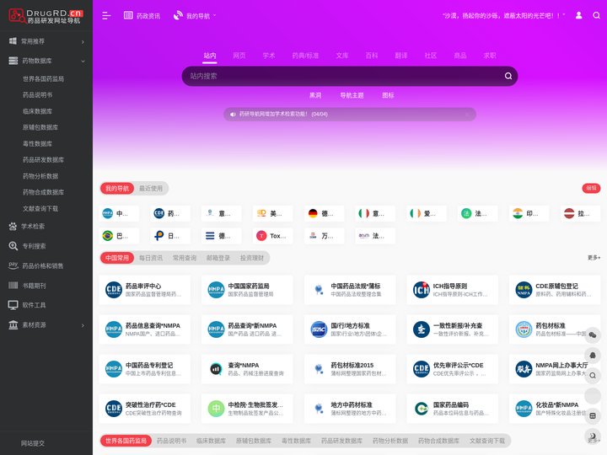The width and height of the screenshot is (607, 455).
Task: Open the Brazil flag shortcut
Action: pyautogui.click(x=119, y=236)
